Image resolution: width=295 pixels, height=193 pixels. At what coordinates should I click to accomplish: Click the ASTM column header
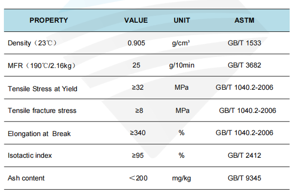pyautogui.click(x=244, y=20)
